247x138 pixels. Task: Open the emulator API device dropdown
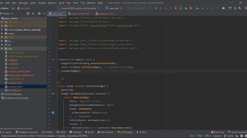[139, 8]
